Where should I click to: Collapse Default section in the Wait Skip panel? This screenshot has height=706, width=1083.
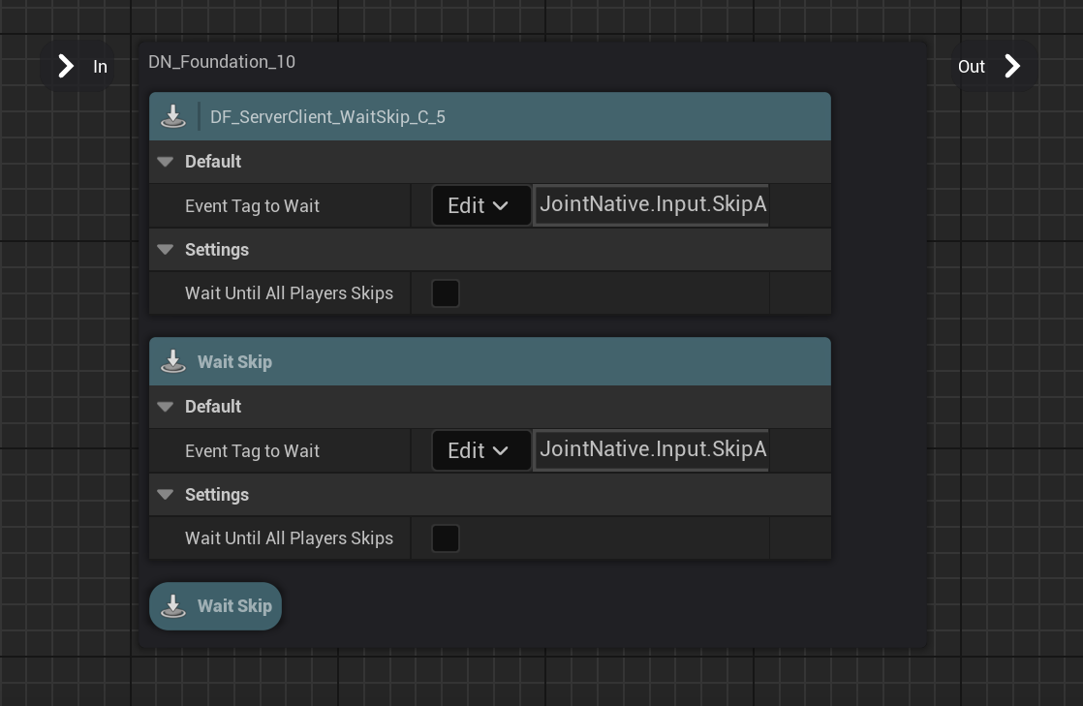(166, 407)
